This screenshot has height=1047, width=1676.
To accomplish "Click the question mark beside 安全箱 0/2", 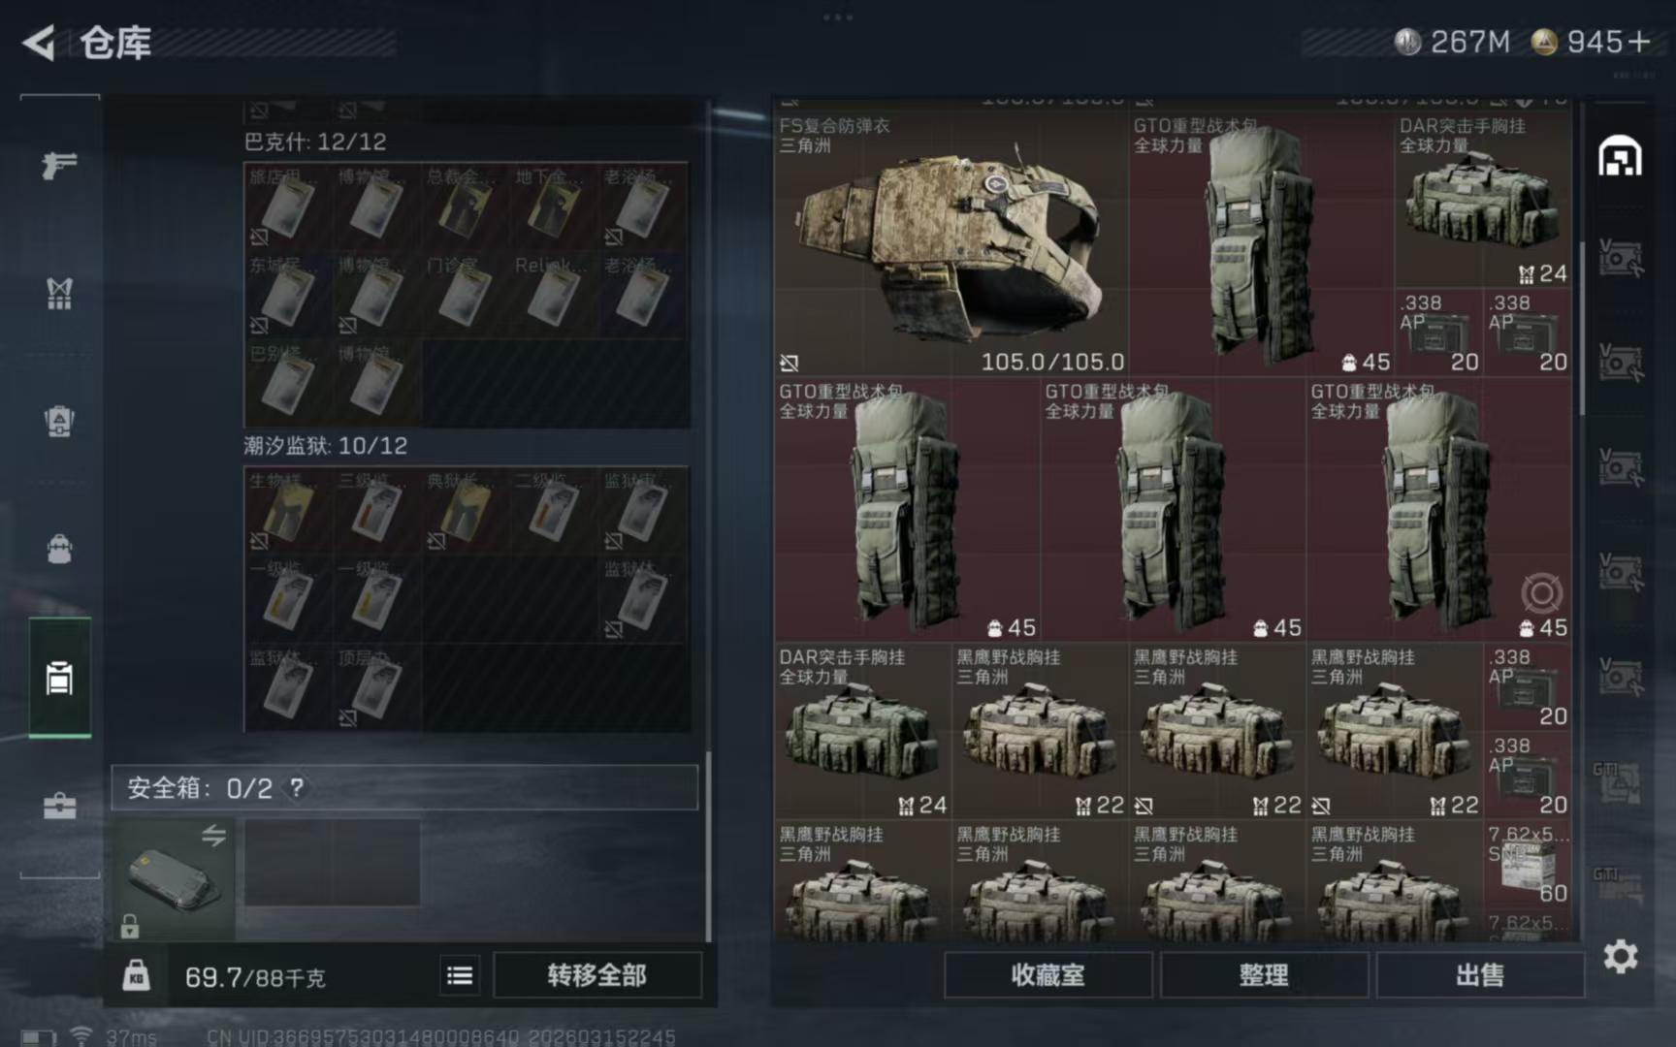I will click(297, 787).
